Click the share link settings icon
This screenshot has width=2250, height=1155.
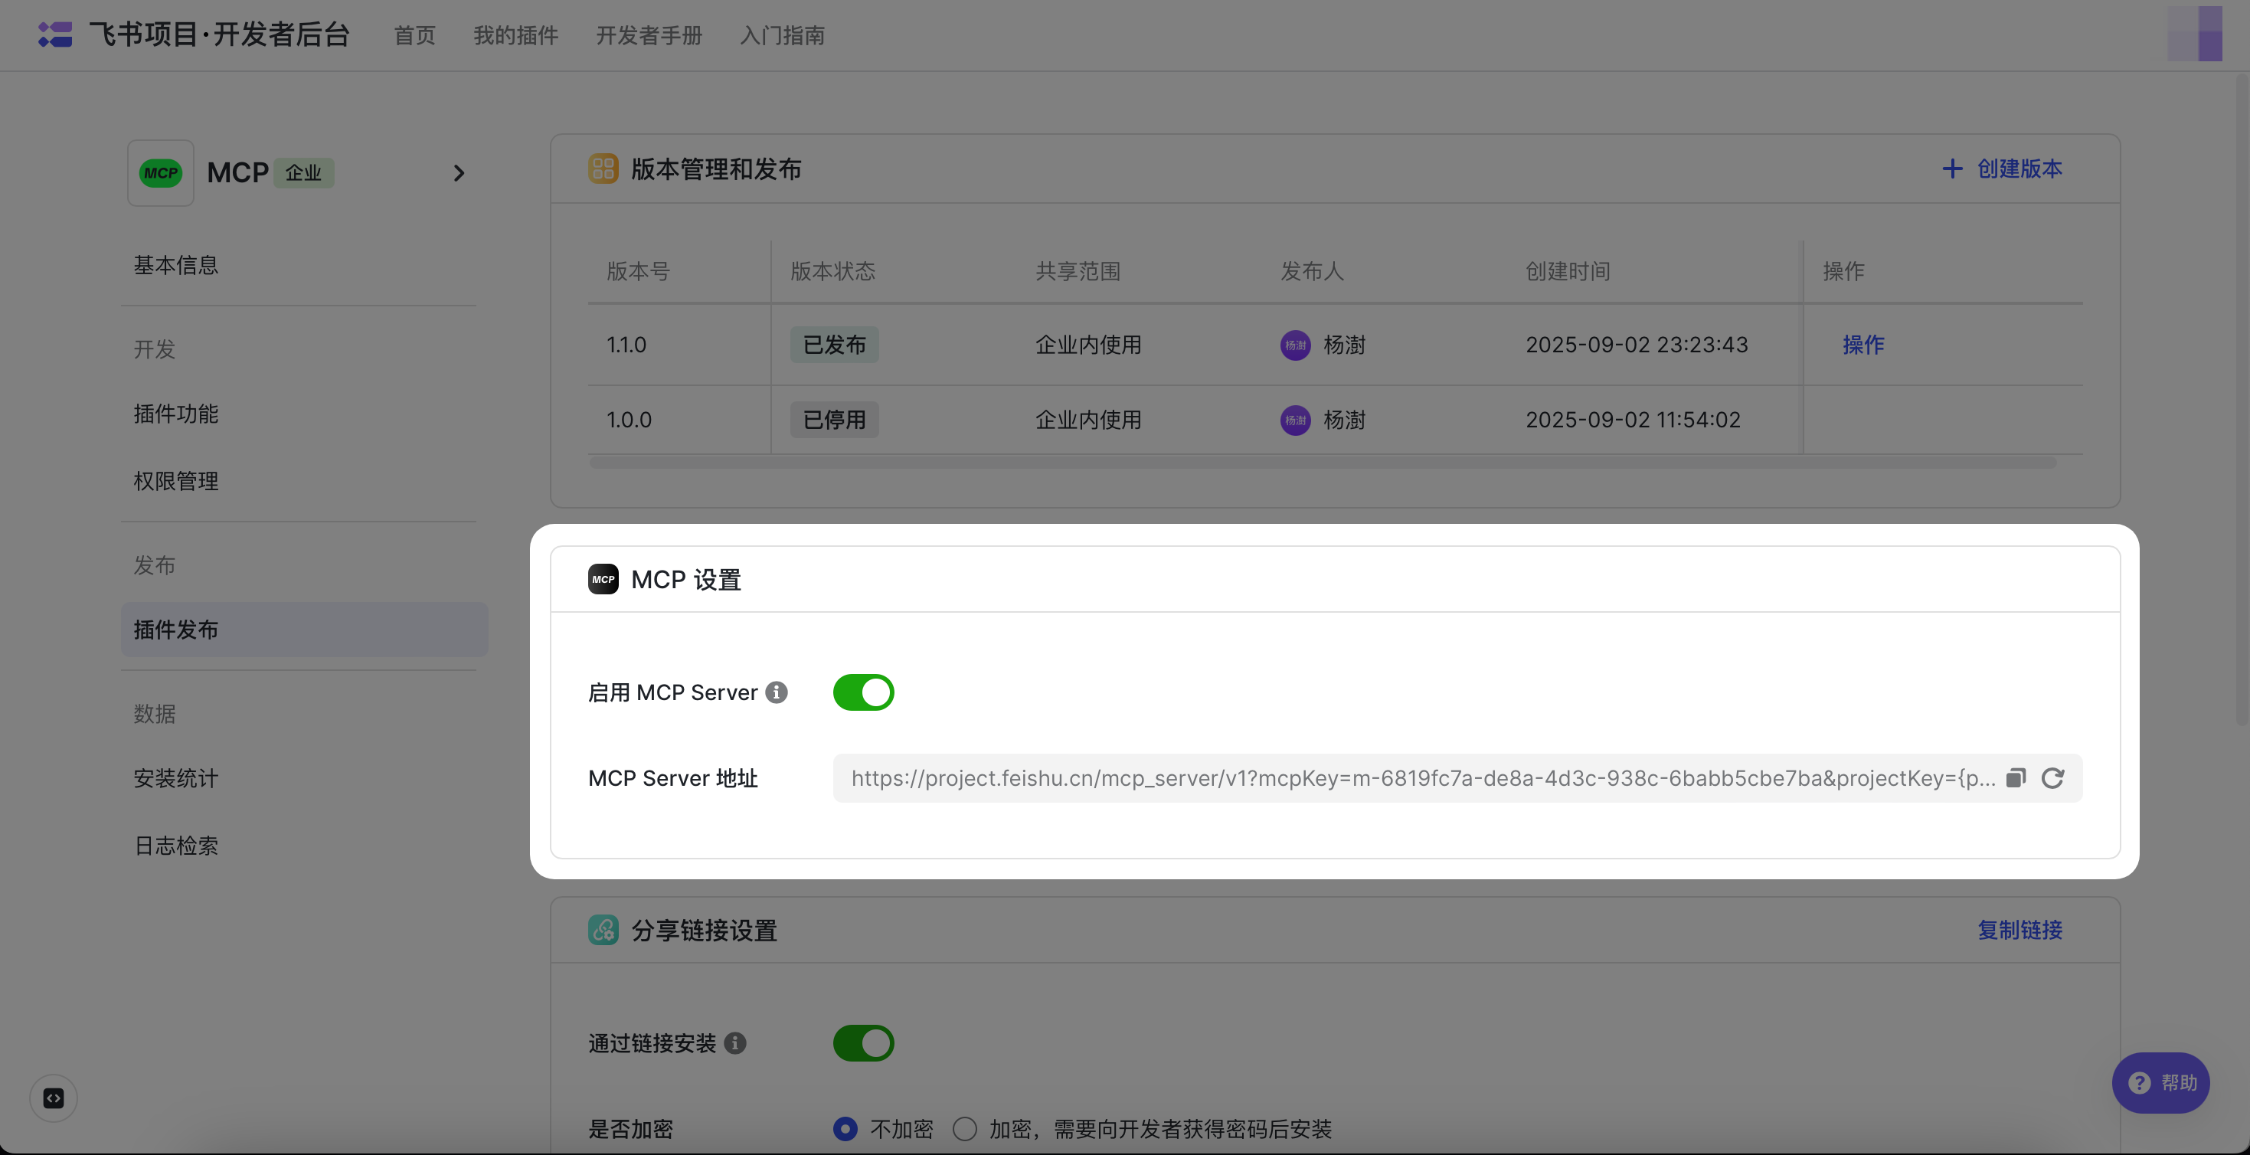pos(603,930)
